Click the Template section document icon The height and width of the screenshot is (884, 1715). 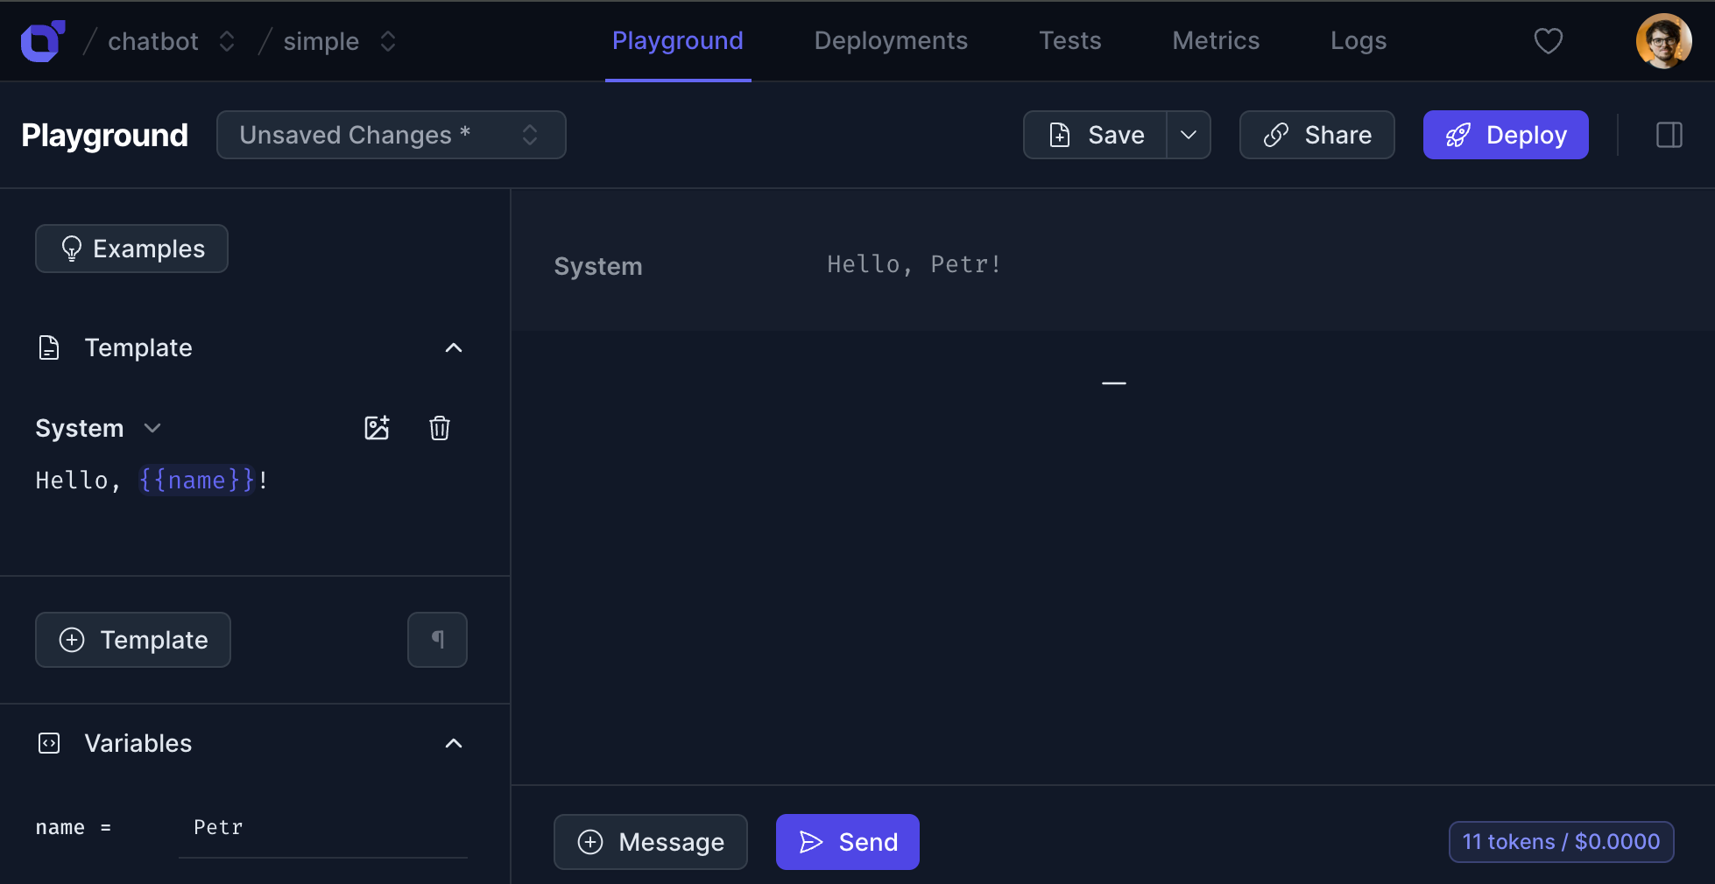pyautogui.click(x=49, y=347)
